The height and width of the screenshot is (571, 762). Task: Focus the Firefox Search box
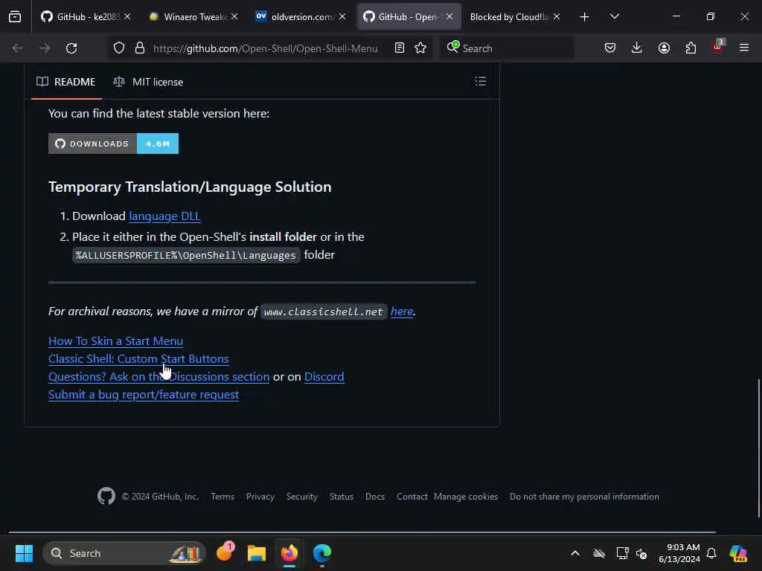click(x=508, y=48)
